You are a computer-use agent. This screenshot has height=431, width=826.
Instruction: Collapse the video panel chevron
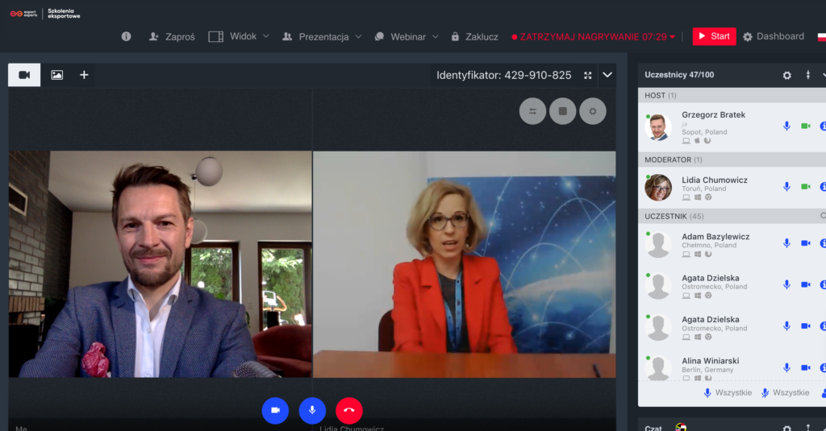[607, 75]
